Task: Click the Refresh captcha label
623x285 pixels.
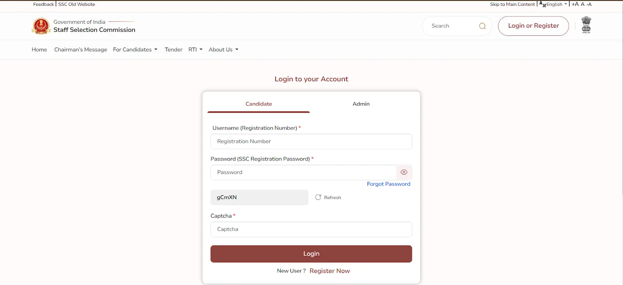Action: click(333, 197)
